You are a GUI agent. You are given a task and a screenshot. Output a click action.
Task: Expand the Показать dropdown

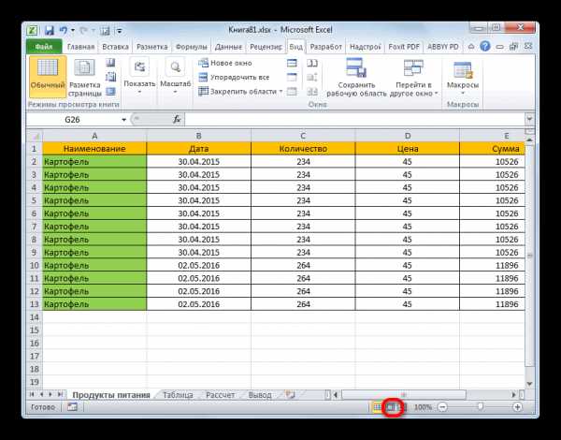click(139, 77)
